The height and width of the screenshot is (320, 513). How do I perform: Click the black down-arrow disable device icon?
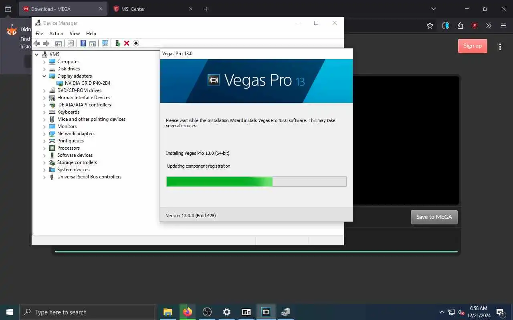[x=136, y=43]
